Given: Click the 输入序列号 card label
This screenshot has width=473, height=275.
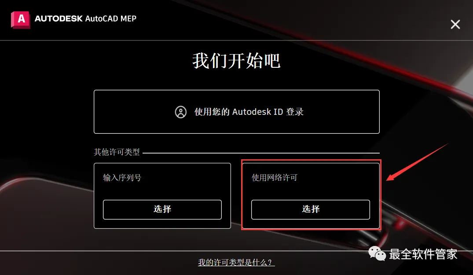Looking at the screenshot, I should (122, 178).
